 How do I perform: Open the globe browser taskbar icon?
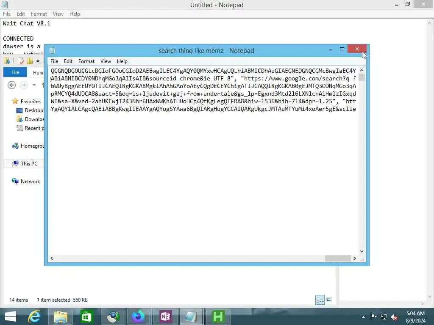113,317
